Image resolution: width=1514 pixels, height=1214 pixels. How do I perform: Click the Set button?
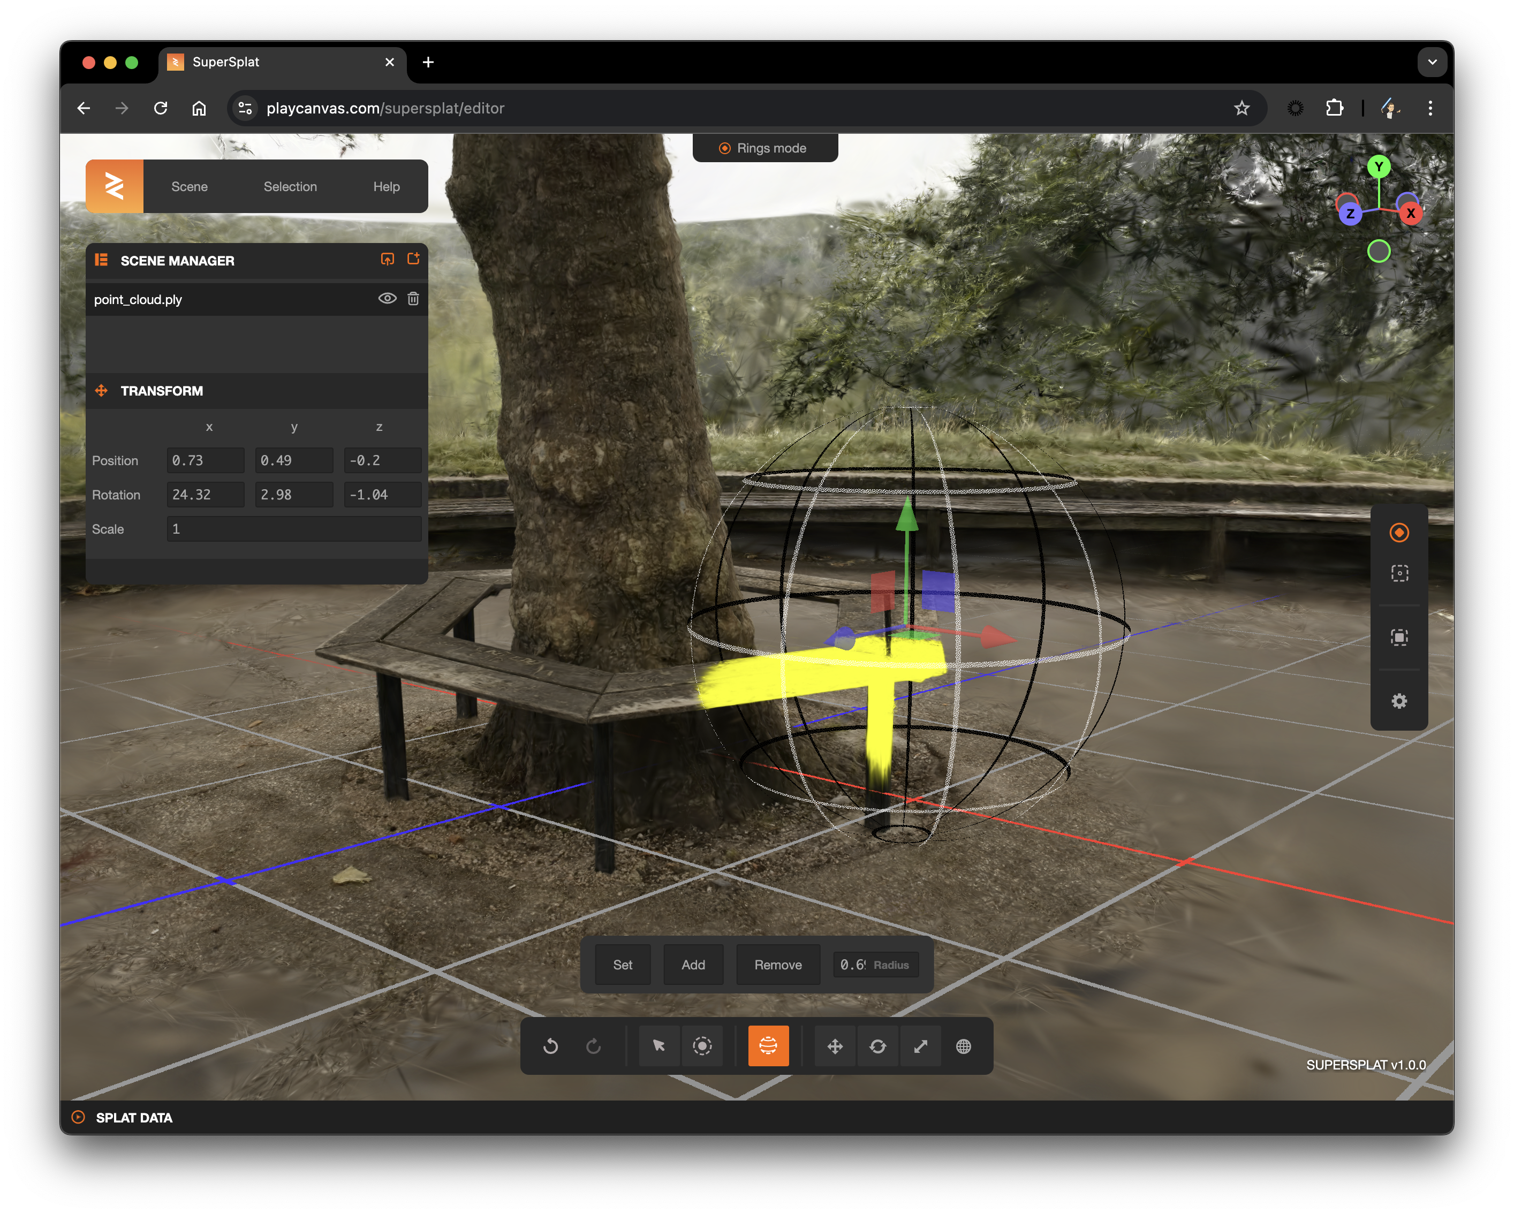coord(622,965)
